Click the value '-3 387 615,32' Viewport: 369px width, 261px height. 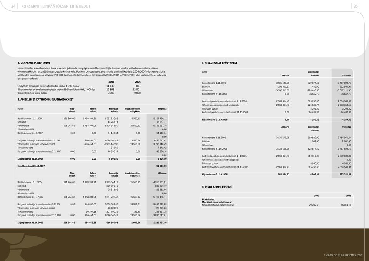pos(283,90)
